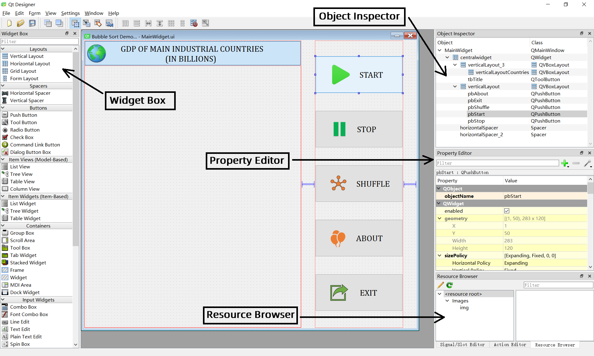Click the Resource Browser filter field
This screenshot has width=594, height=356.
pos(558,285)
